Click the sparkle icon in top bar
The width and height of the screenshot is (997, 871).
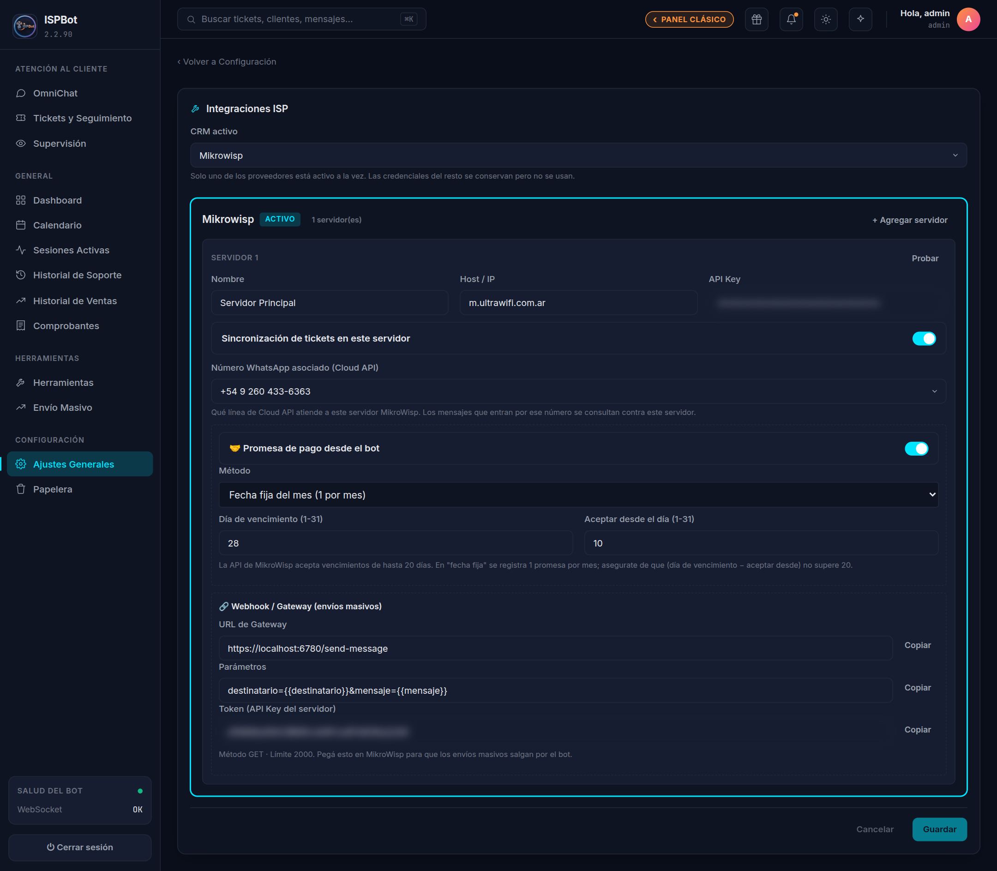[860, 19]
